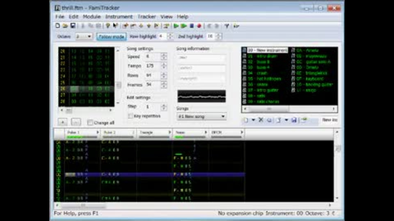Open the dropdown arrow next to the new instrument icon

tap(253, 120)
